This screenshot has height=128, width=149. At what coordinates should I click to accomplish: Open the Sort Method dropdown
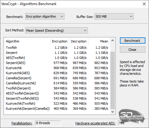[56, 31]
